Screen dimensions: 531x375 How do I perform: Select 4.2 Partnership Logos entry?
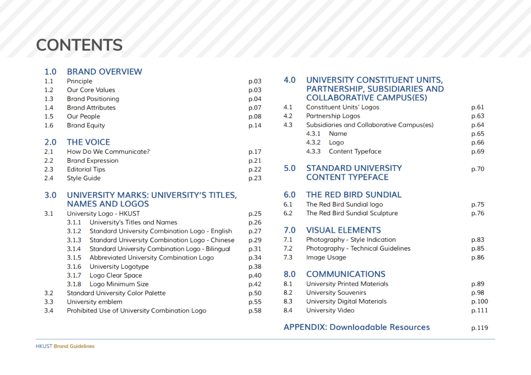click(x=333, y=116)
